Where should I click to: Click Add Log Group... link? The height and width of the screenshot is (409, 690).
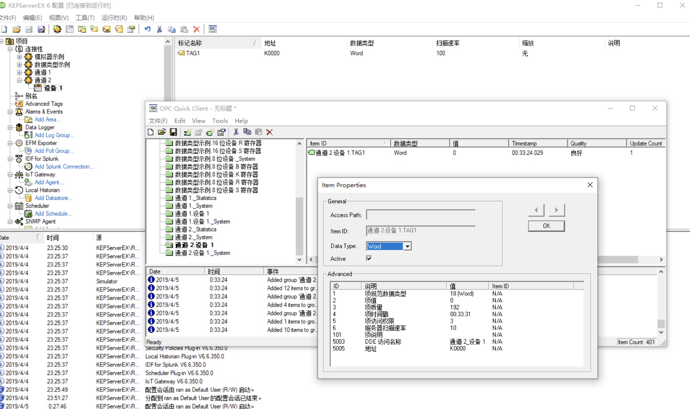coord(54,135)
